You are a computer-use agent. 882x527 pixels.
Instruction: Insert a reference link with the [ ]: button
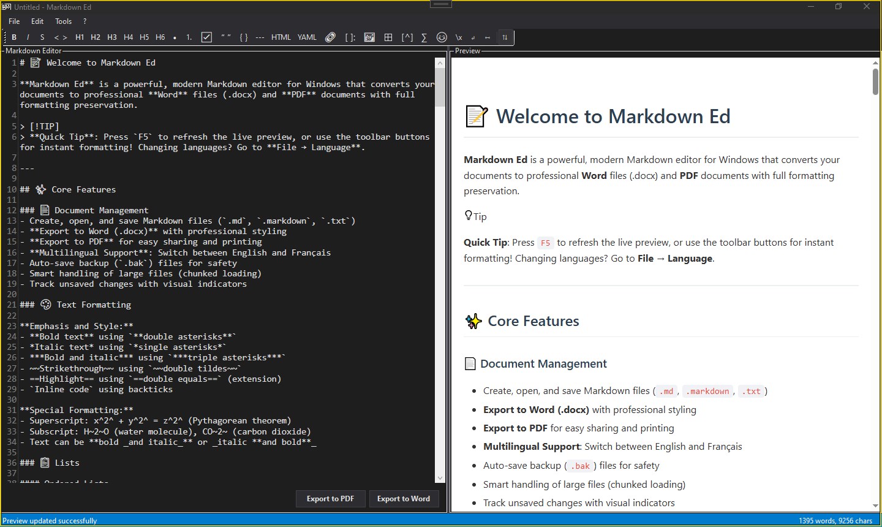350,37
